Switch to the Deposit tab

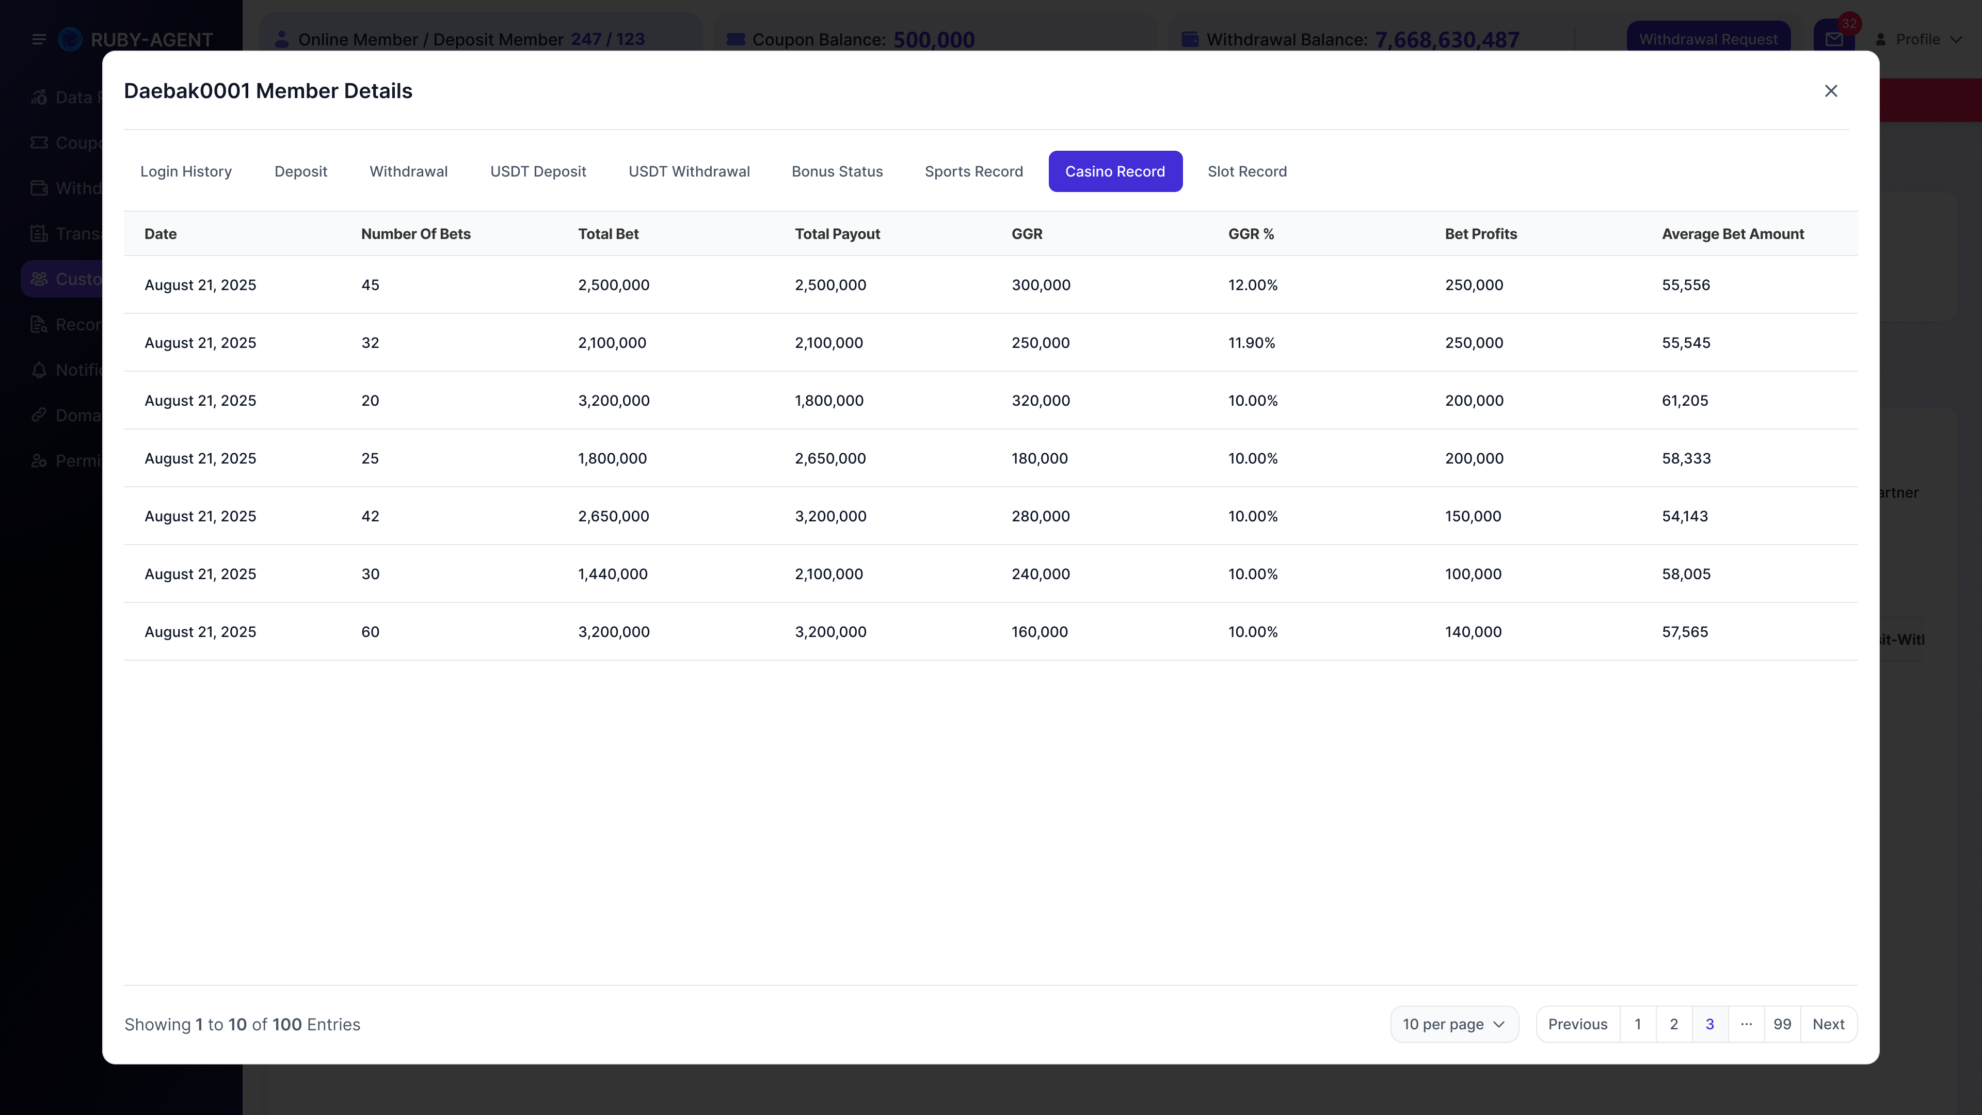tap(301, 171)
